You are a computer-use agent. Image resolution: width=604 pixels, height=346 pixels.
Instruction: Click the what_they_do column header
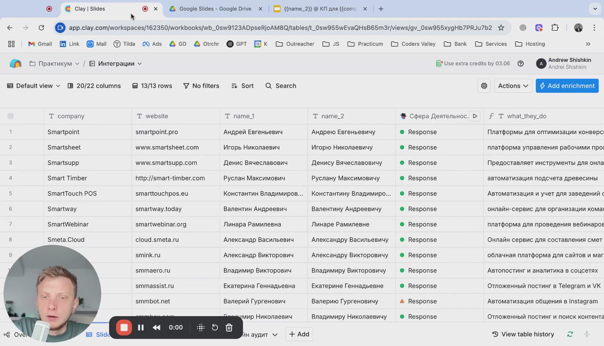527,116
